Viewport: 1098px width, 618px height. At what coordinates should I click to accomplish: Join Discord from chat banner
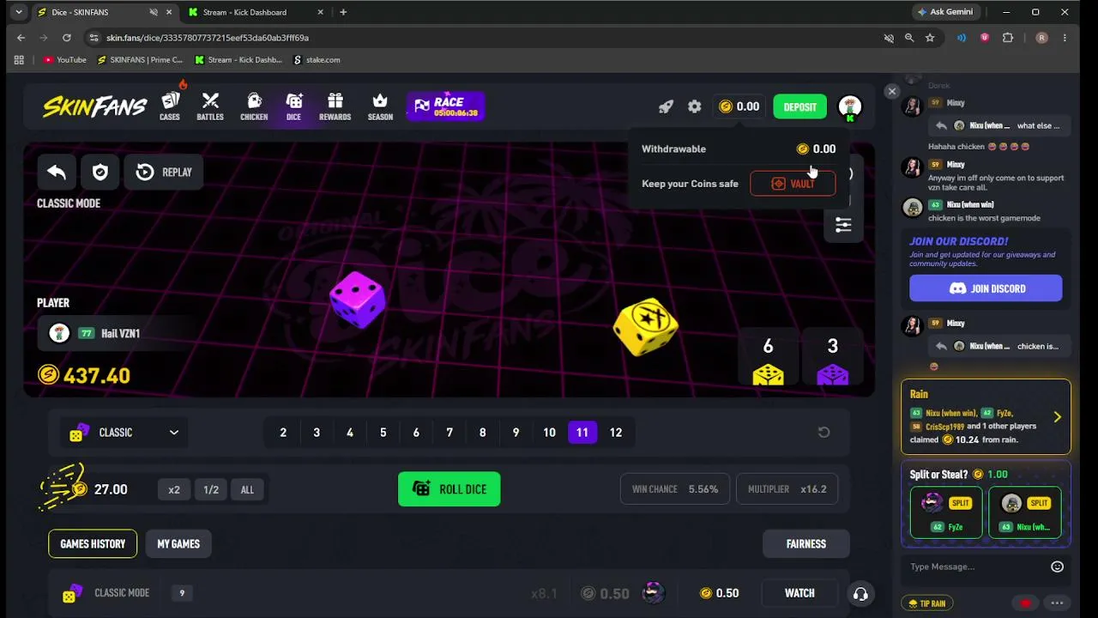986,288
